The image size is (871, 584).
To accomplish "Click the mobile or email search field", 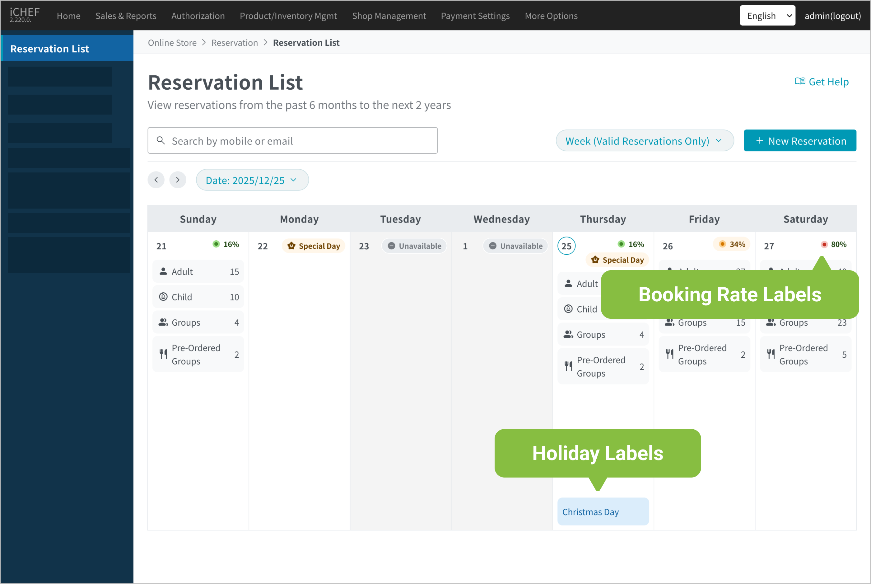I will click(x=298, y=141).
